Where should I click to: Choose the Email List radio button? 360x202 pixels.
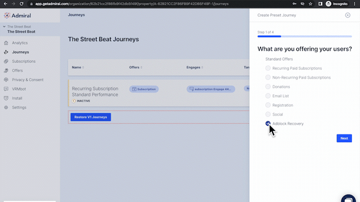click(x=267, y=96)
